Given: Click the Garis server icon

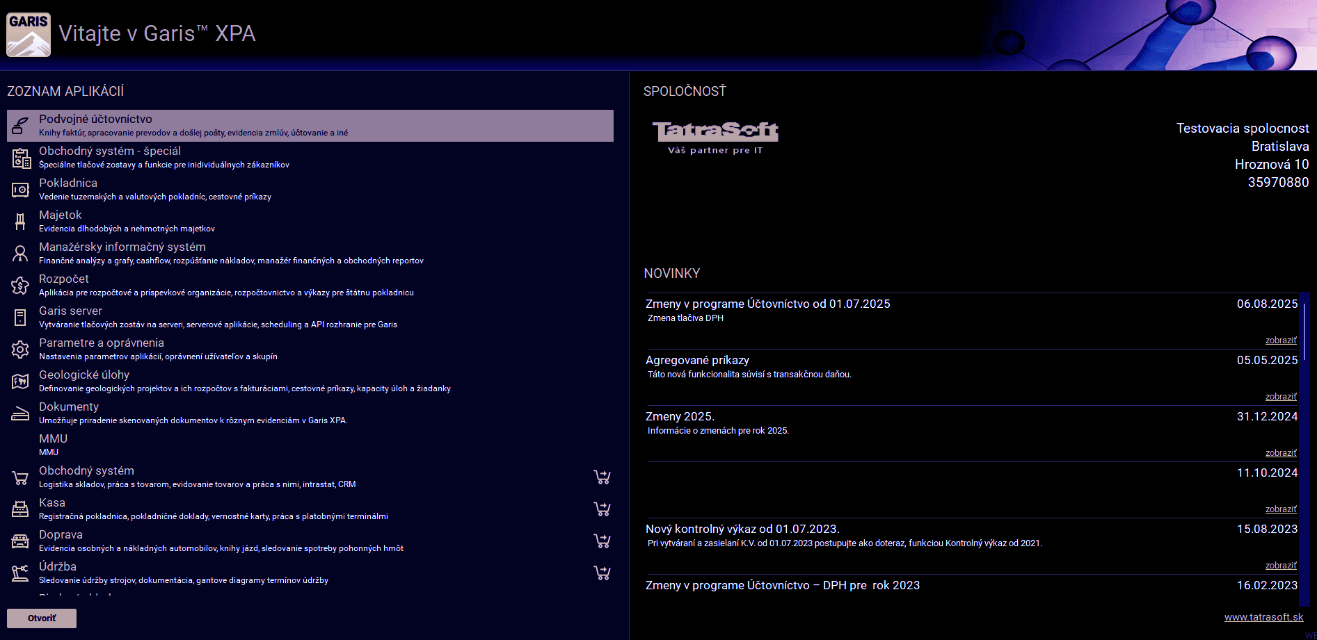Looking at the screenshot, I should [x=20, y=318].
